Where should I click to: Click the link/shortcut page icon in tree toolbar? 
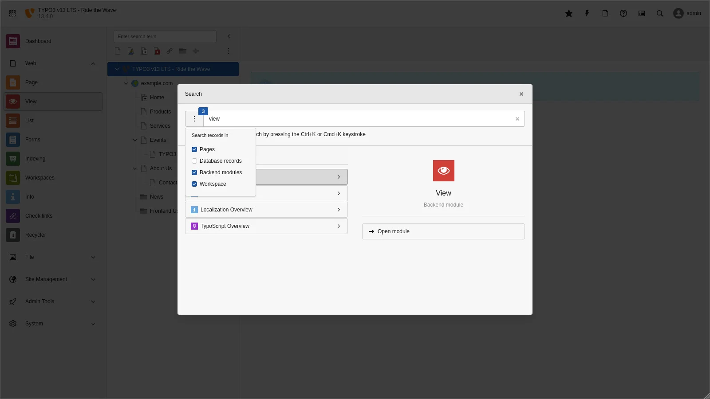[169, 51]
